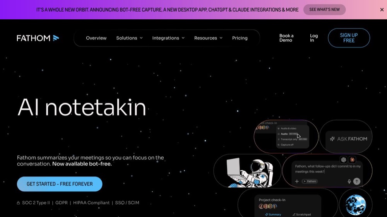The image size is (387, 217).
Task: Click the Ask Fathom sparkle icon
Action: (x=332, y=139)
